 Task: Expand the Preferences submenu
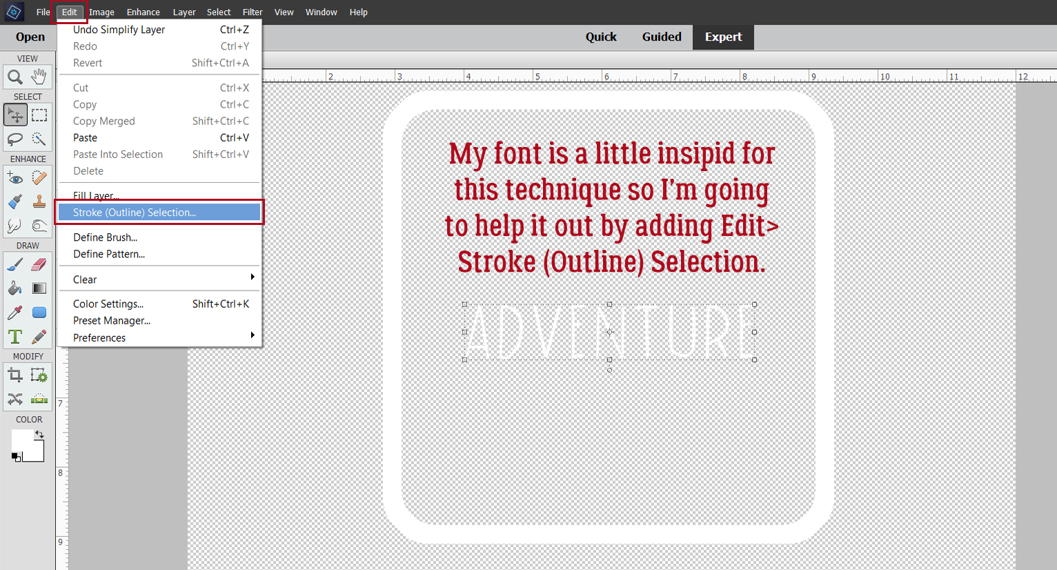pyautogui.click(x=159, y=337)
